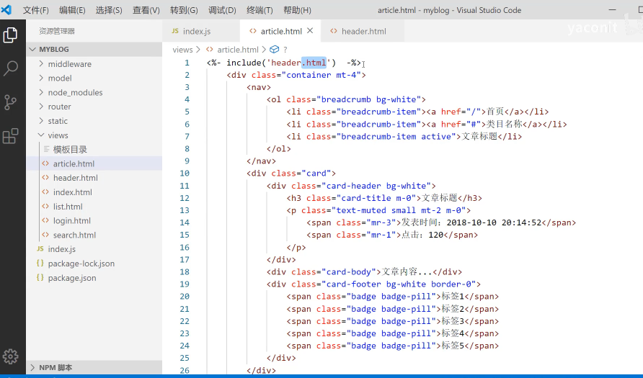Click line number 10 in gutter
Screen dimensions: 643x378
click(x=185, y=174)
